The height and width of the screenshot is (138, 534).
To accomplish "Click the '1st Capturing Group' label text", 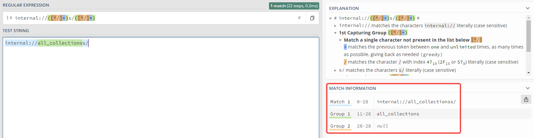I will tap(363, 33).
